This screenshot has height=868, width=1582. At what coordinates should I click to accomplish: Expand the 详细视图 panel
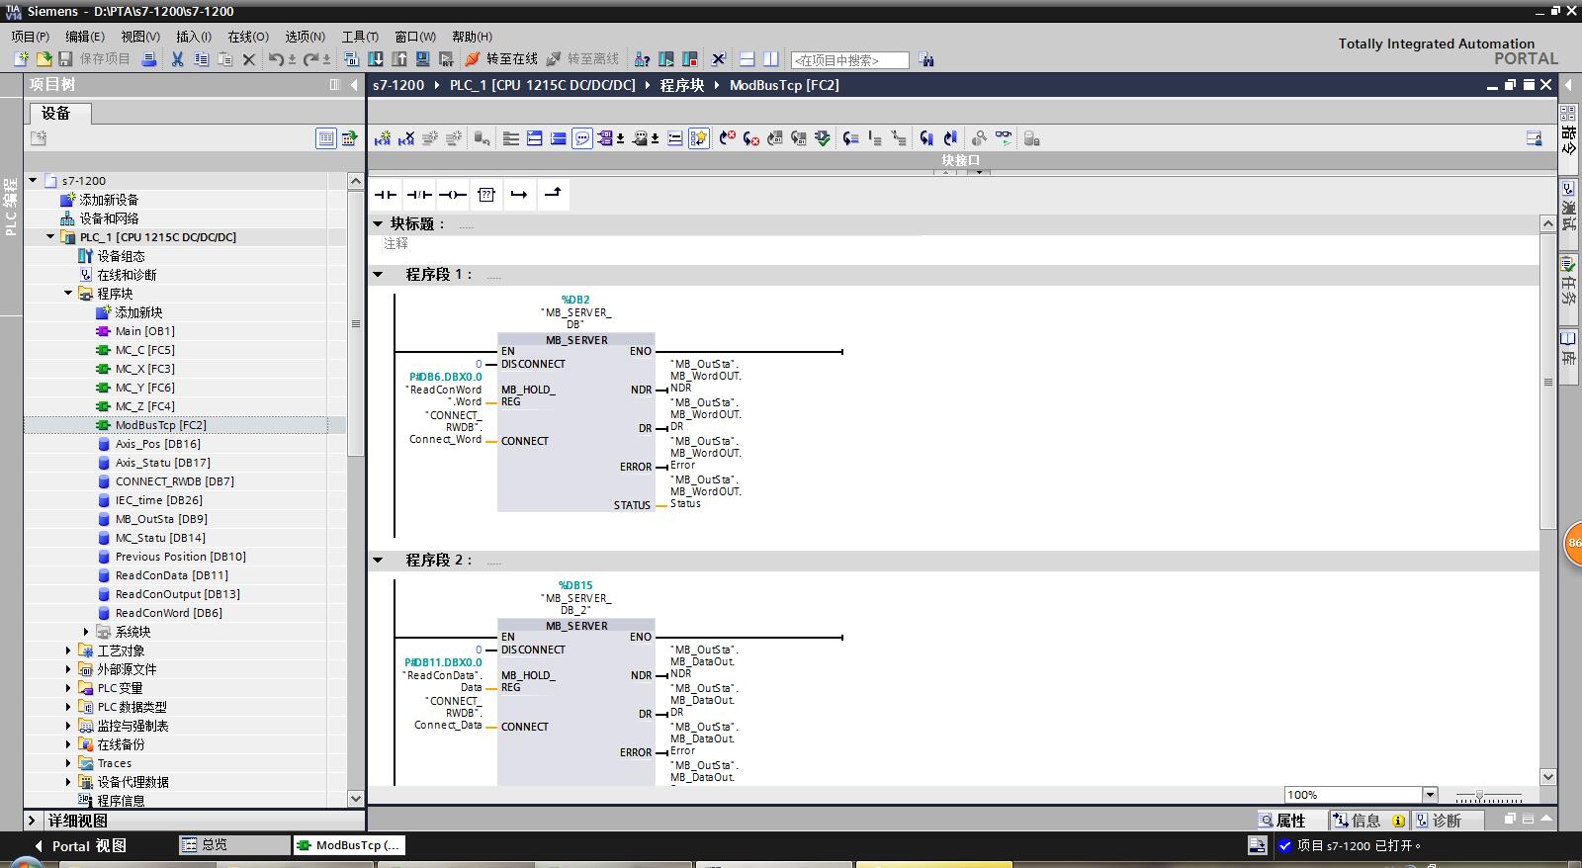(32, 821)
